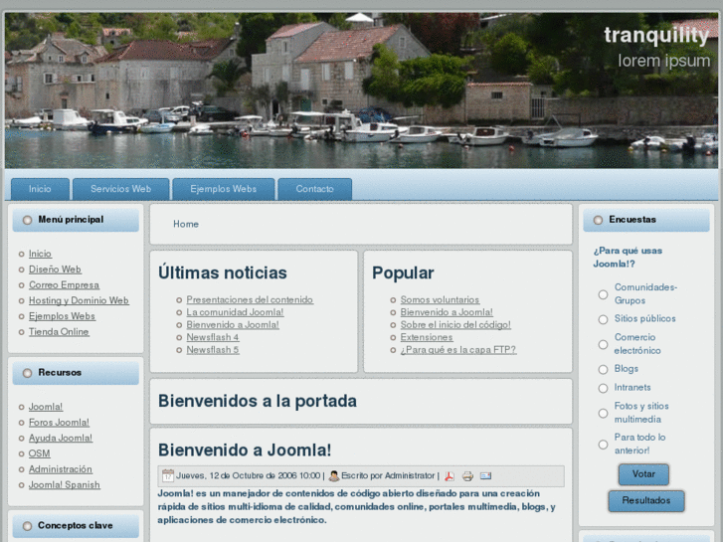This screenshot has height=542, width=723.
Task: Click the Bienvenido a Joomla! article heading
Action: pyautogui.click(x=245, y=451)
